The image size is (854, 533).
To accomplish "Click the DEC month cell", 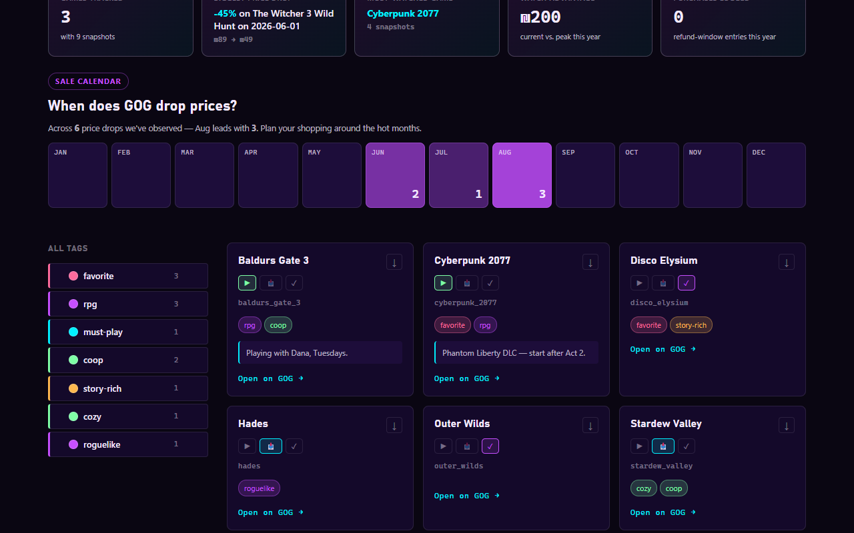I will coord(776,175).
